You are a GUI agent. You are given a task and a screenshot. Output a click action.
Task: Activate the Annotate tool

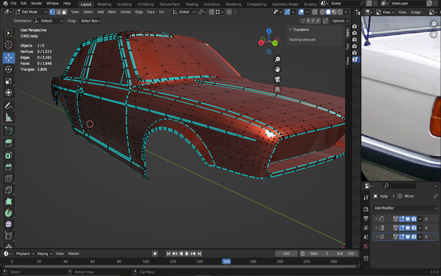[9, 106]
